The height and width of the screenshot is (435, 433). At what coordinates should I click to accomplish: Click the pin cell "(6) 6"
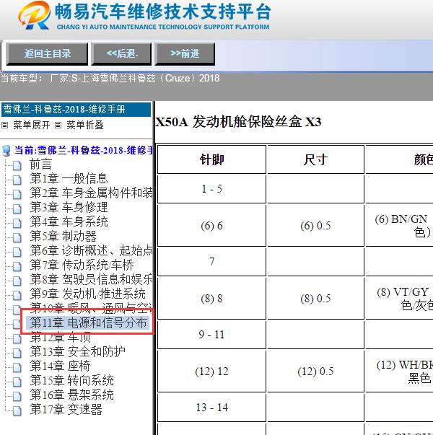pos(211,226)
